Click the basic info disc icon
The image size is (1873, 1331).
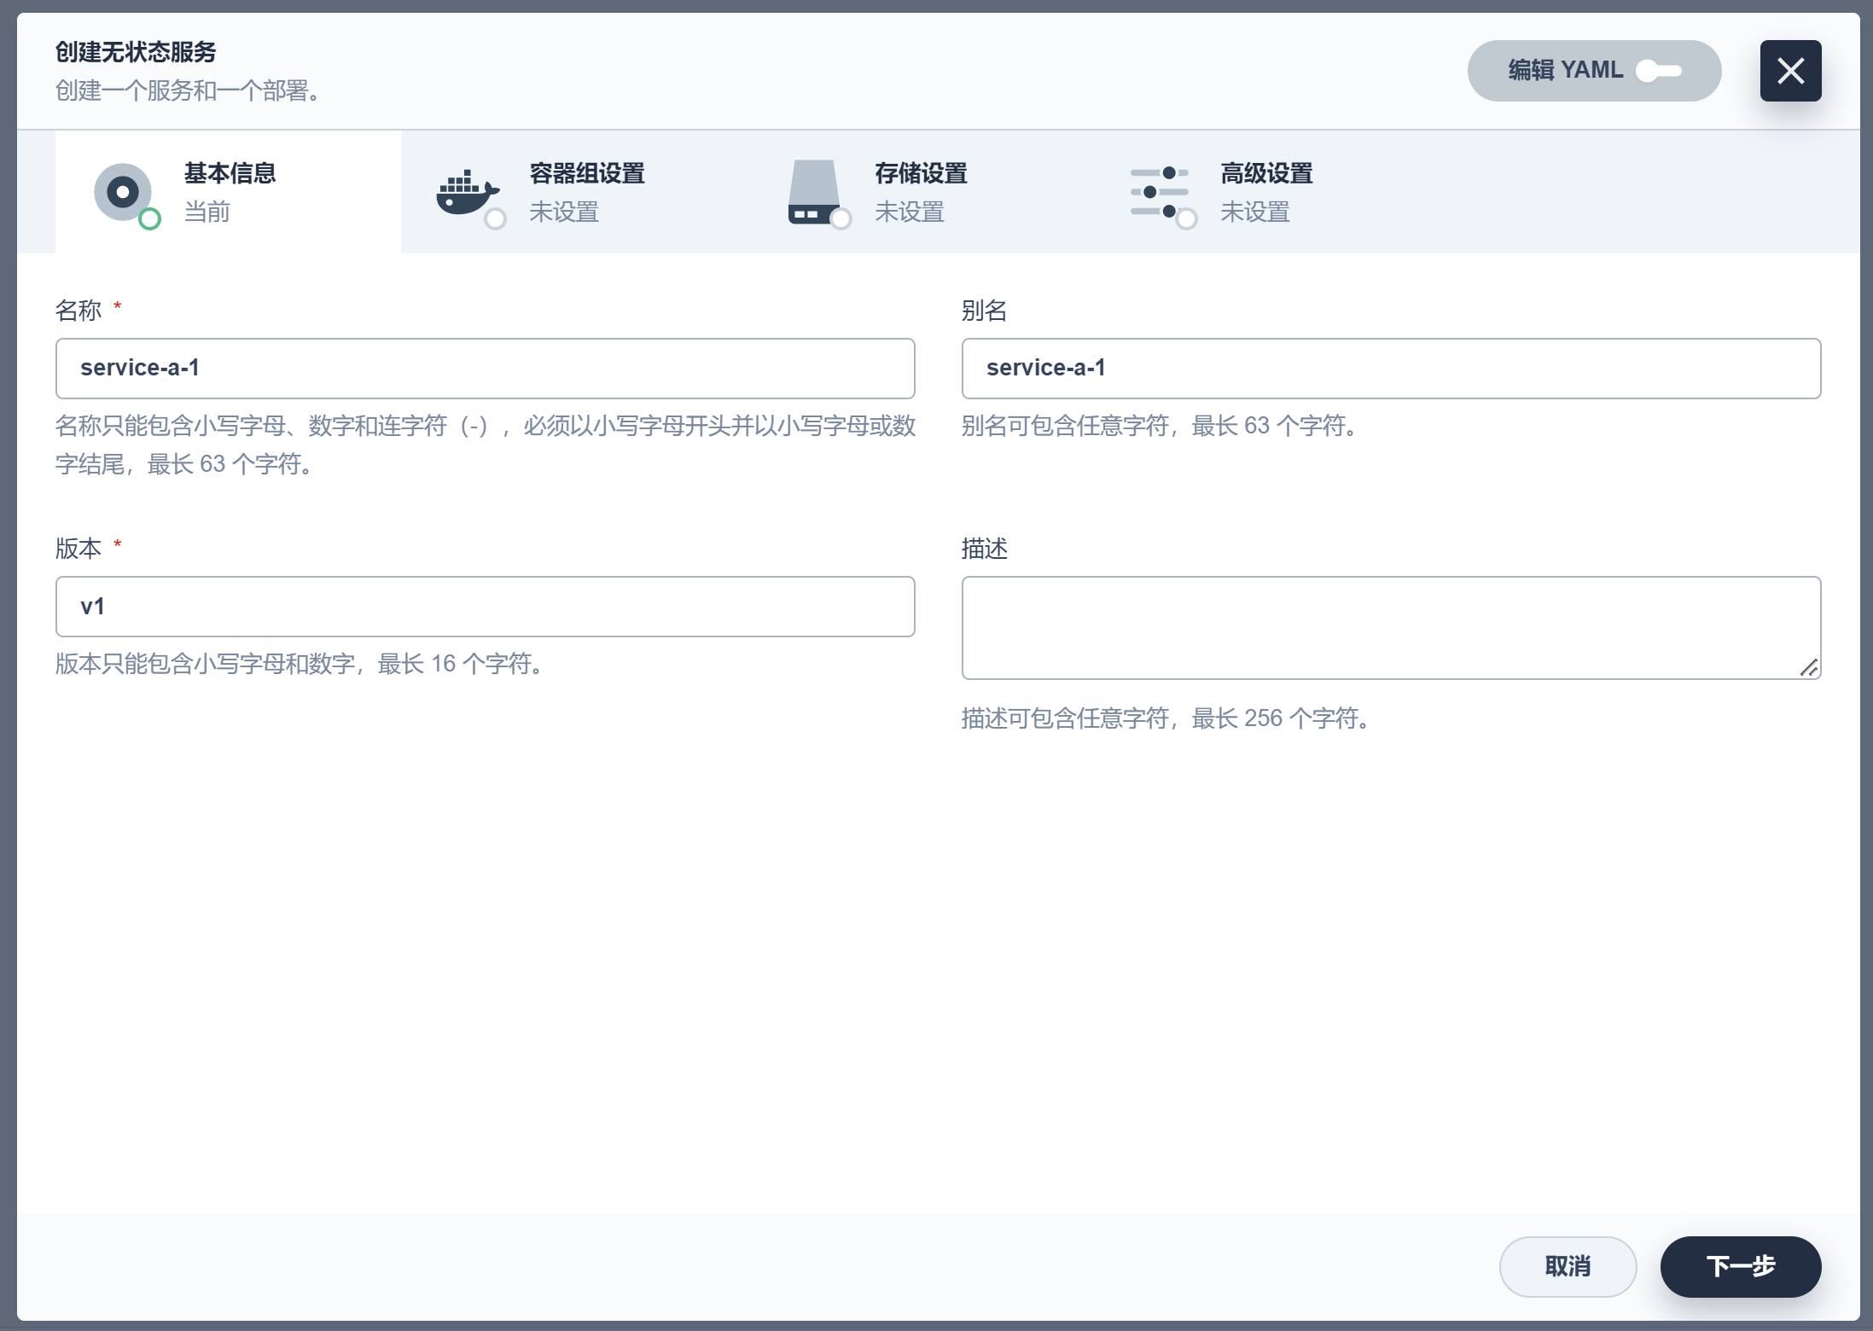[x=123, y=192]
